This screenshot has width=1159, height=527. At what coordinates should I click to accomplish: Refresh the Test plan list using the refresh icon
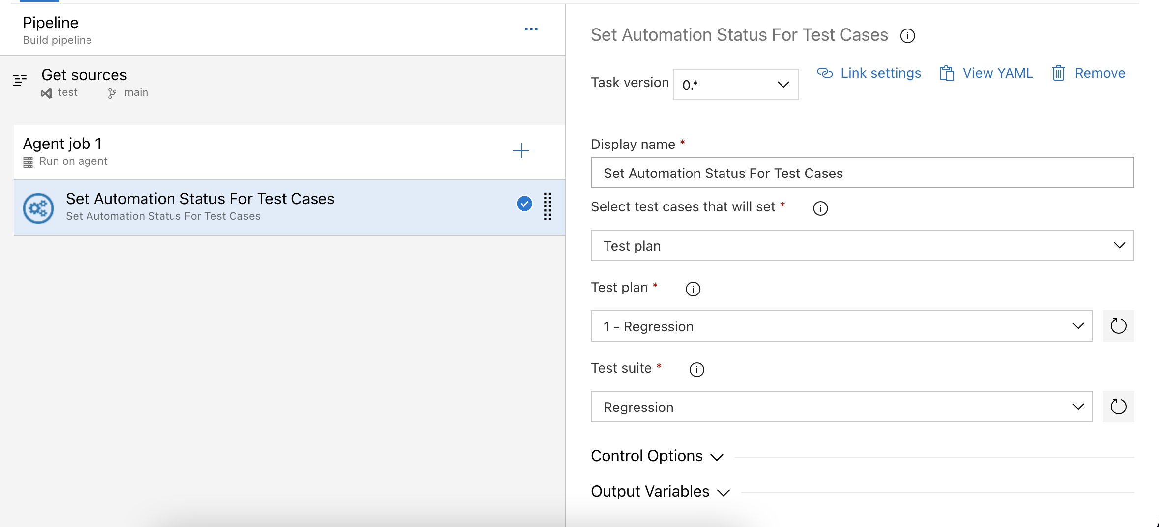pos(1119,326)
